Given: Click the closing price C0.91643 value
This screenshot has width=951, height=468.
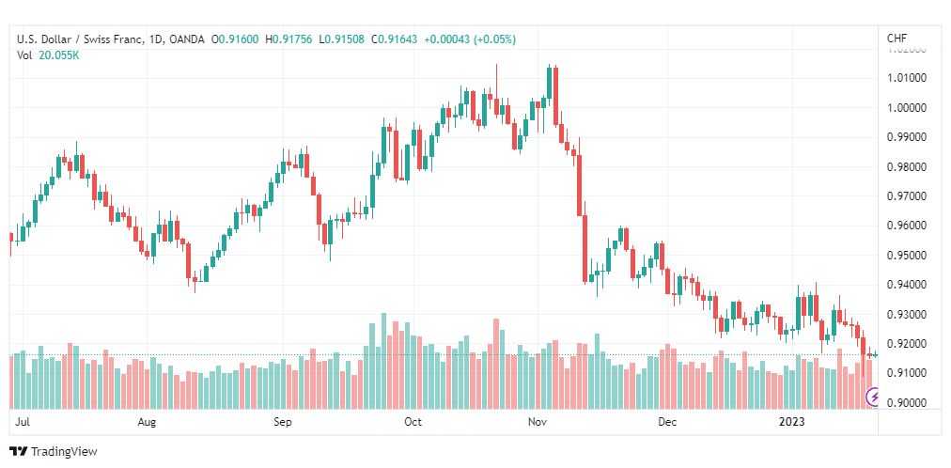Looking at the screenshot, I should [395, 39].
